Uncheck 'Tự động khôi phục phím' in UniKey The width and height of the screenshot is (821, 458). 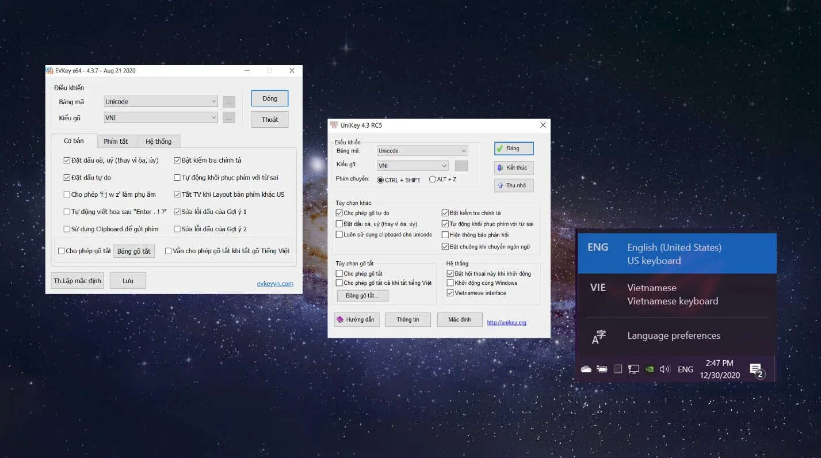click(445, 224)
